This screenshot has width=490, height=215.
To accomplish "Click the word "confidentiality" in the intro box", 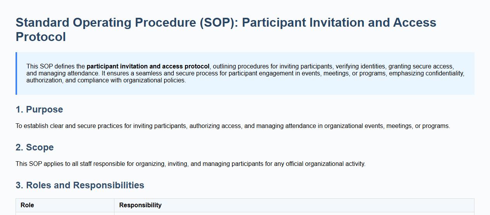I will pos(444,73).
